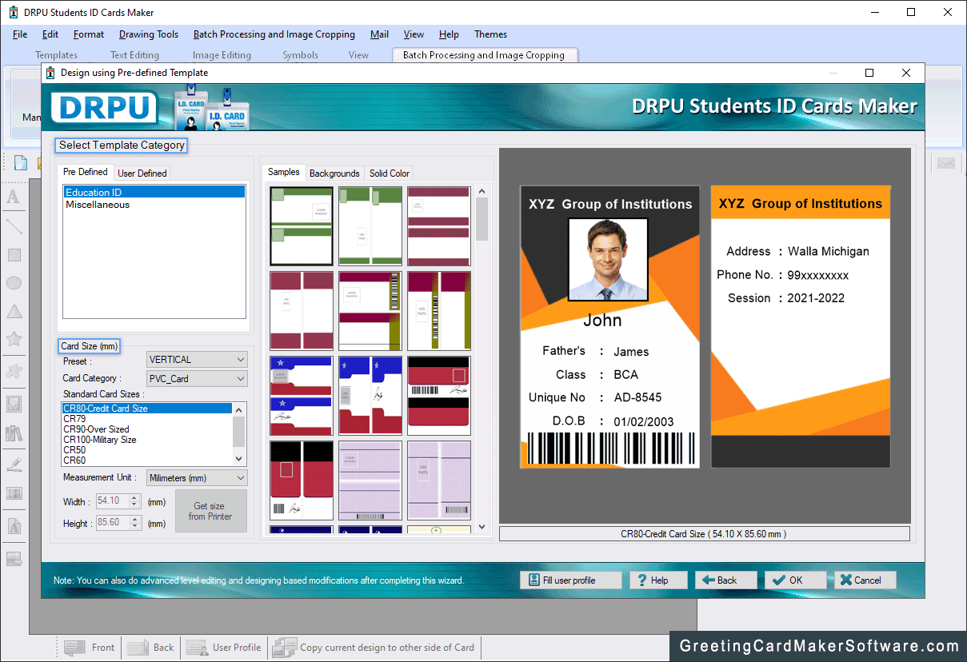Screen dimensions: 967x662
Task: Click the Height input field
Action: click(x=112, y=523)
